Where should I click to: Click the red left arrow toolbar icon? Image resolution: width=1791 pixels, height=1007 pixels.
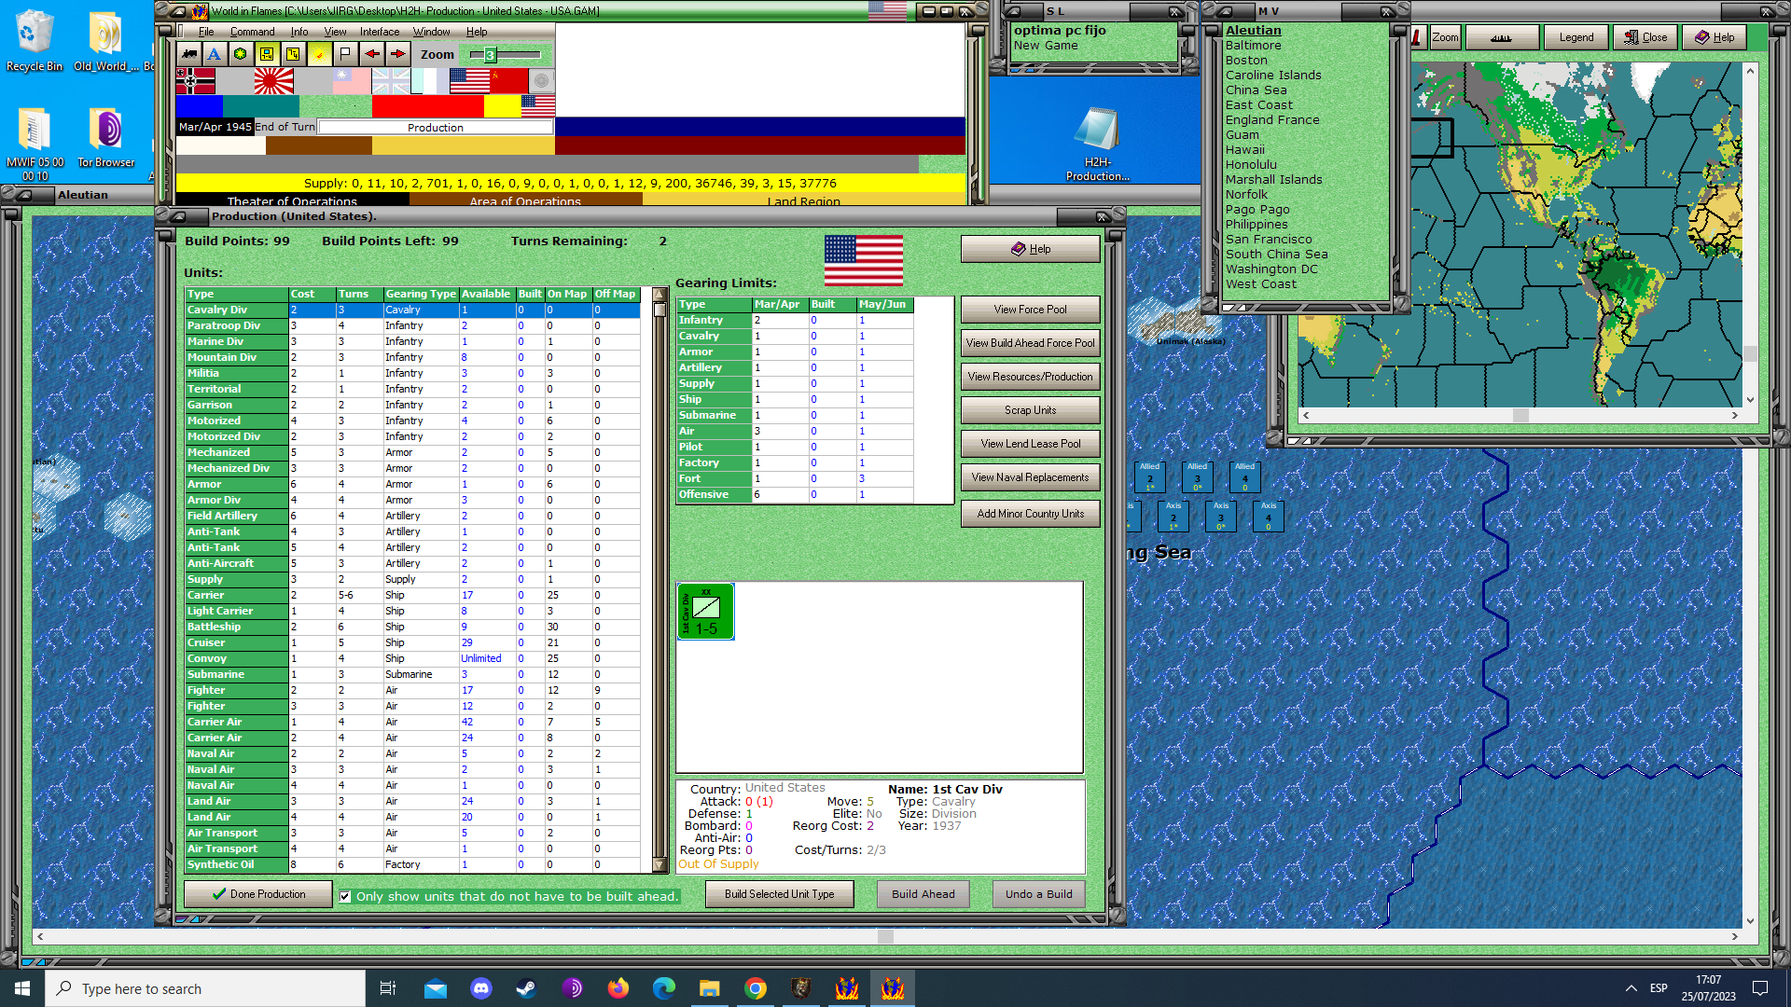tap(372, 54)
